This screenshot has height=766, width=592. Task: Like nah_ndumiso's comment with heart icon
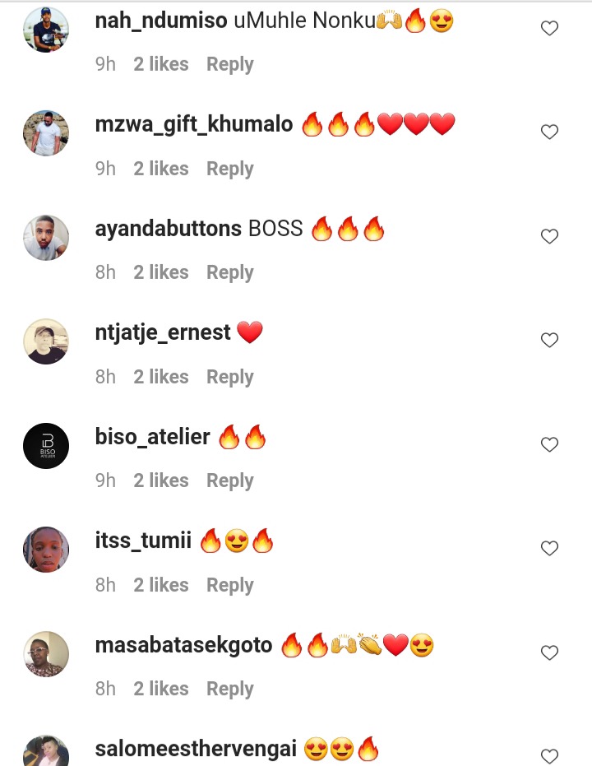(549, 28)
